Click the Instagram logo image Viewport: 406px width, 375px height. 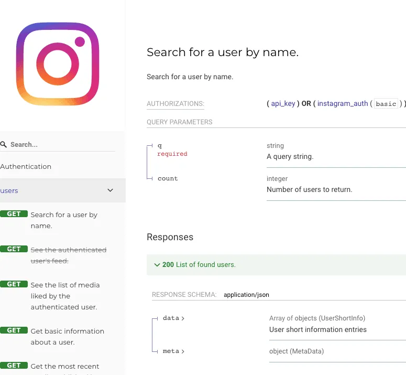[x=58, y=64]
